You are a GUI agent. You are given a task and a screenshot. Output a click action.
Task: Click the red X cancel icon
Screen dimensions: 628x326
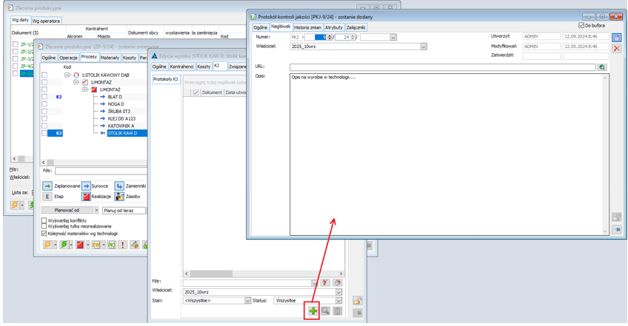coord(616,48)
